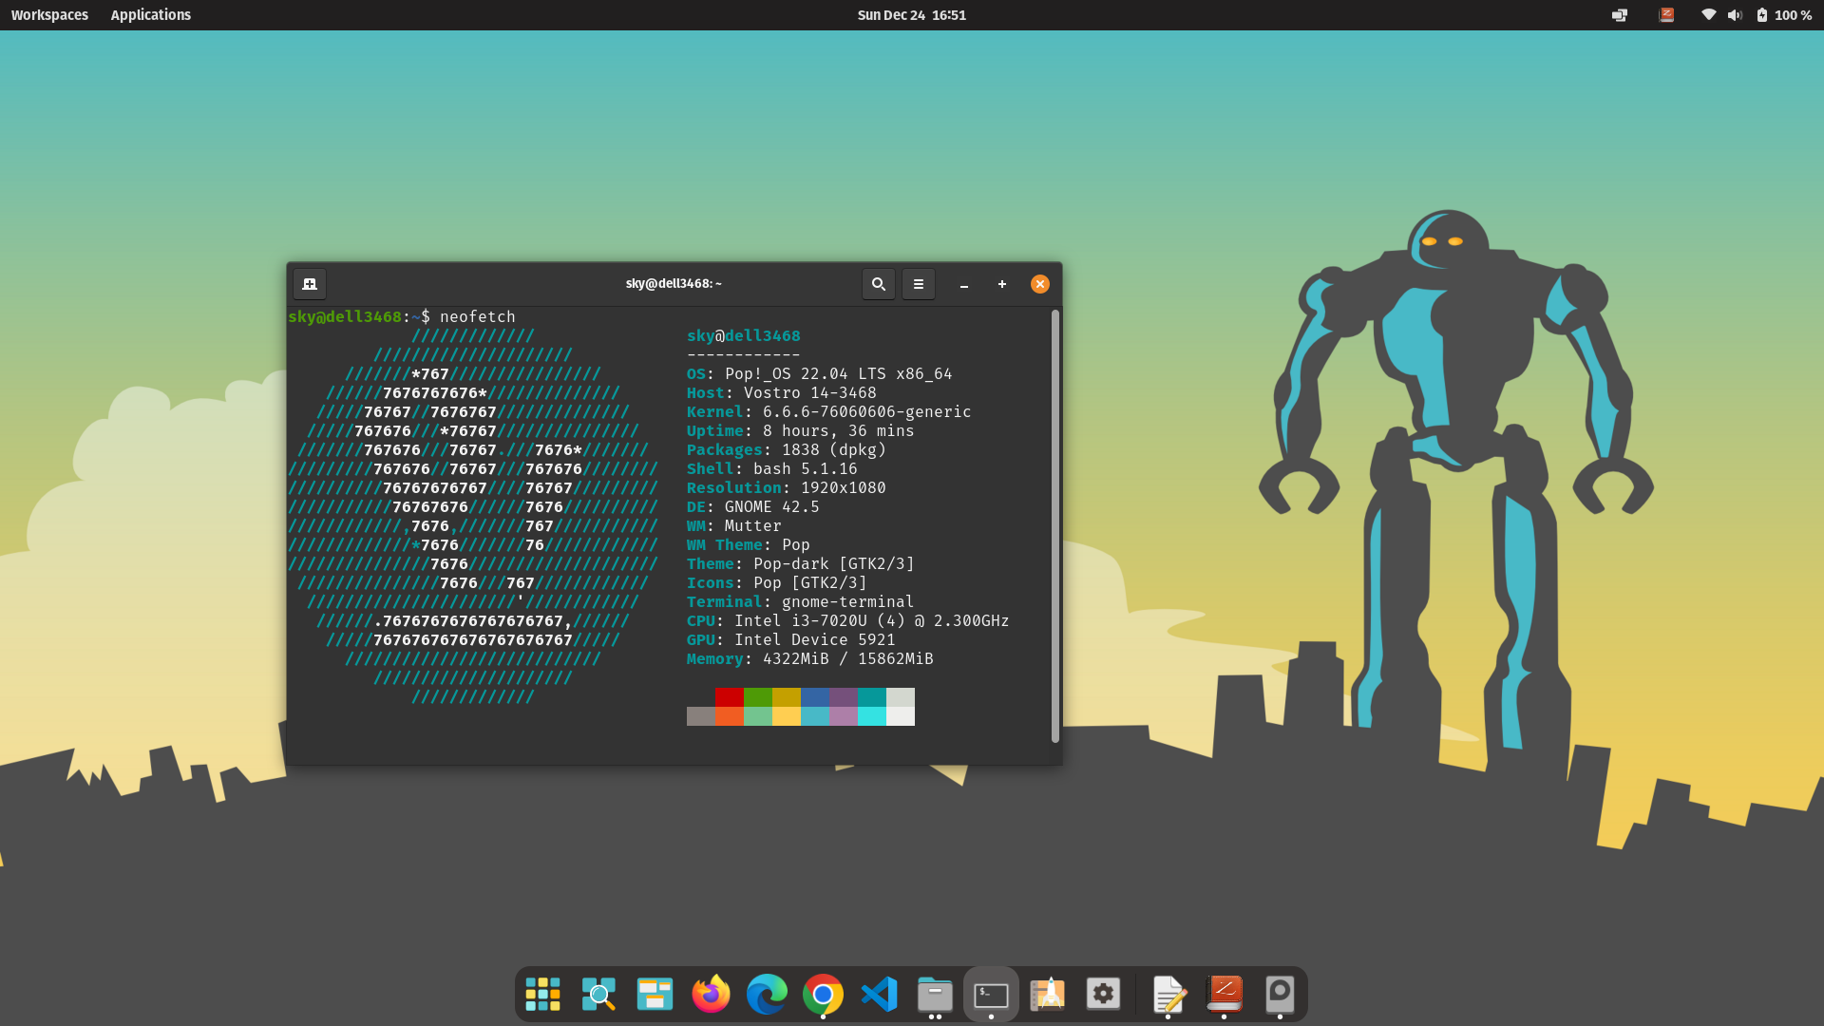Click the terminal vertical scrollbar

coord(1054,526)
